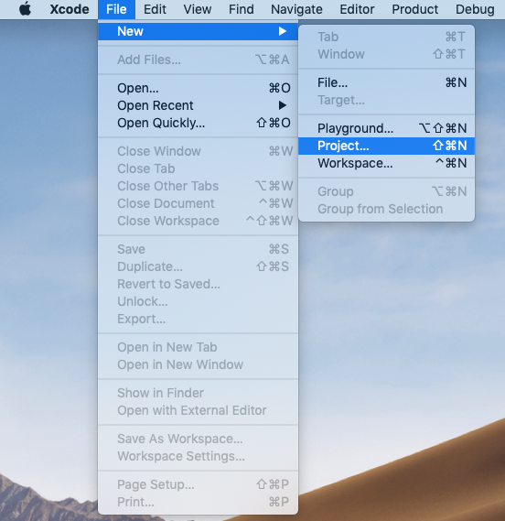Click the Workspace Settings... item
This screenshot has width=505, height=521.
point(198,456)
